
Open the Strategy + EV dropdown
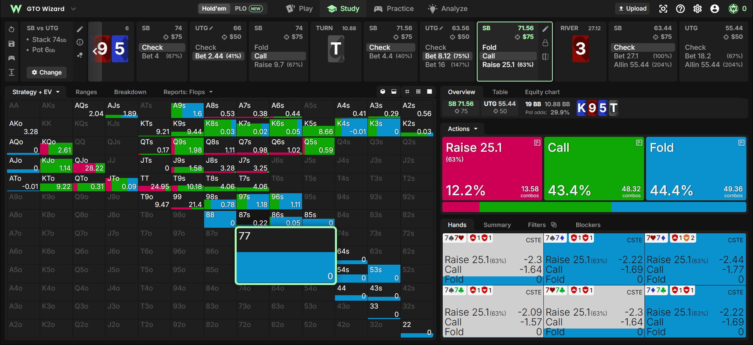pos(36,92)
